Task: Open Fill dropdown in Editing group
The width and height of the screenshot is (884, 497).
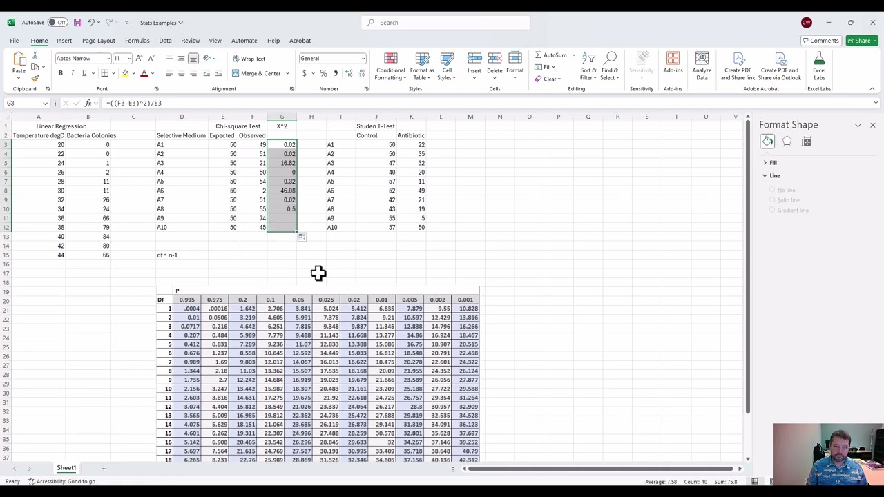Action: coord(546,67)
